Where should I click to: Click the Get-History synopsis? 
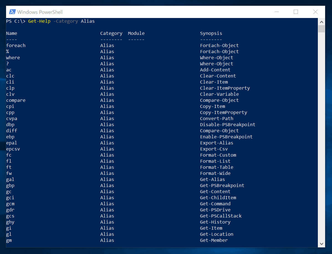[215, 222]
